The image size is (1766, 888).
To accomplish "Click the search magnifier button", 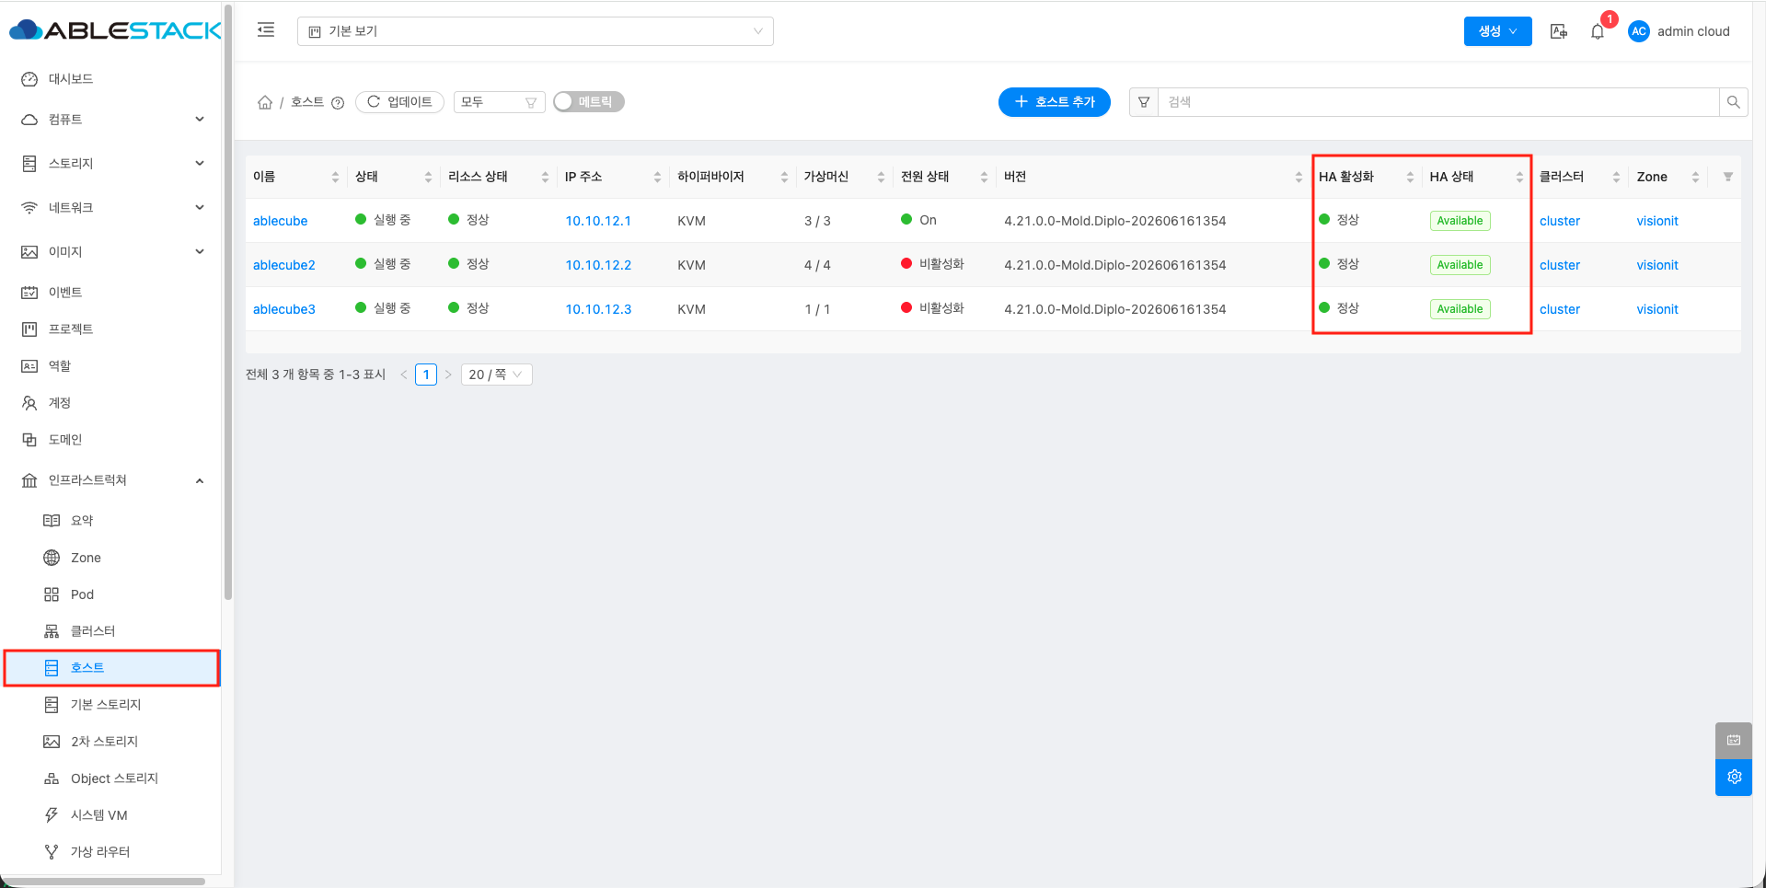I will [x=1733, y=102].
